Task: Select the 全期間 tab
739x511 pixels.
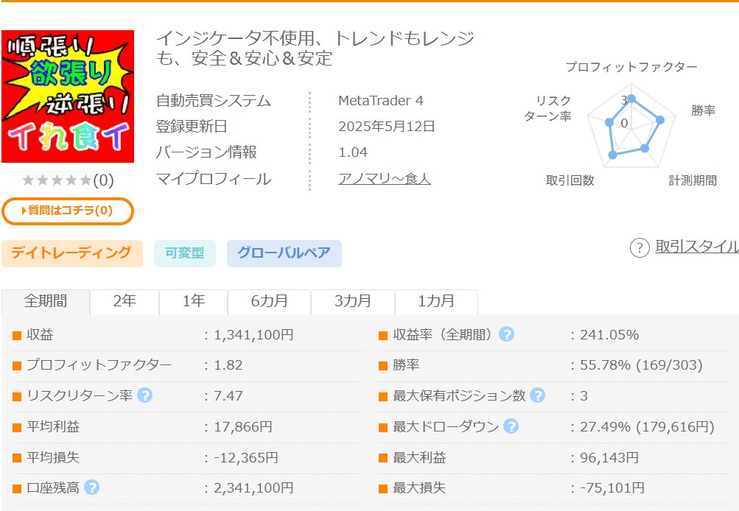Action: tap(46, 301)
